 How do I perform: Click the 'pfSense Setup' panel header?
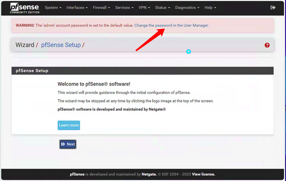click(x=143, y=70)
